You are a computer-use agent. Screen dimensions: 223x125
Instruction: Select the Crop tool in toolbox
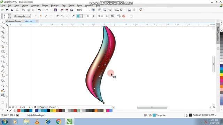3,32
